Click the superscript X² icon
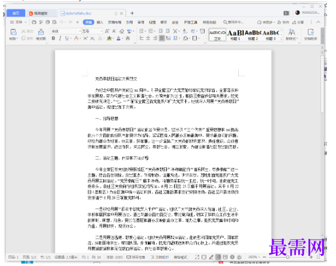 [x=85, y=38]
